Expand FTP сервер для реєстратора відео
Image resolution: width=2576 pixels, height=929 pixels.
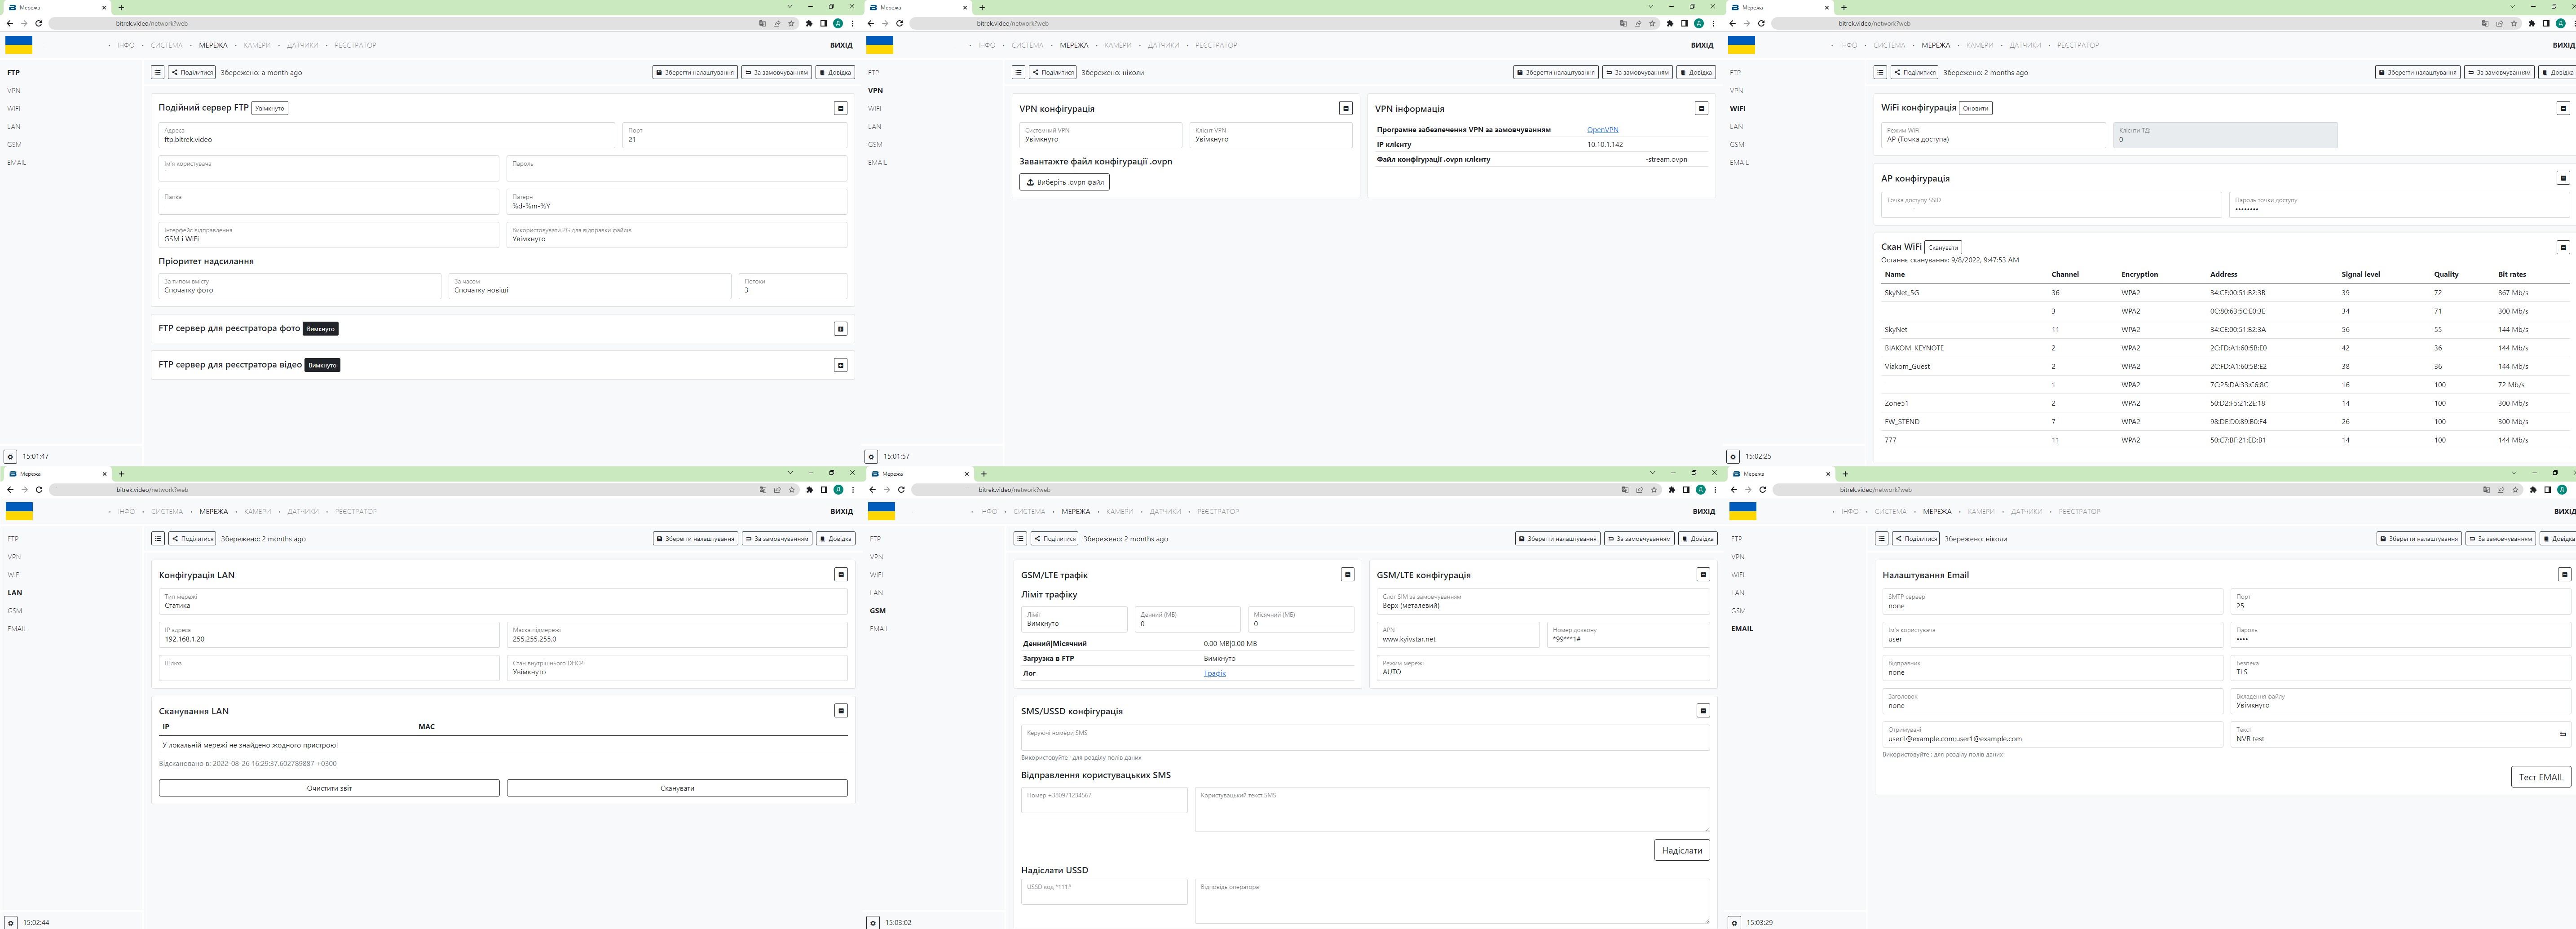coord(841,365)
